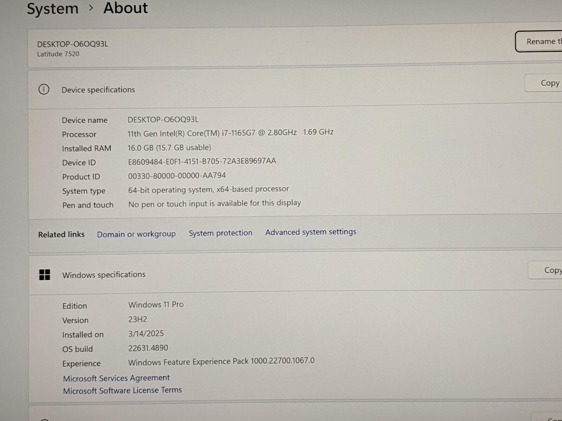Click the Windows logo icon beside Windows specifications
Viewport: 562px width, 421px height.
click(x=45, y=275)
